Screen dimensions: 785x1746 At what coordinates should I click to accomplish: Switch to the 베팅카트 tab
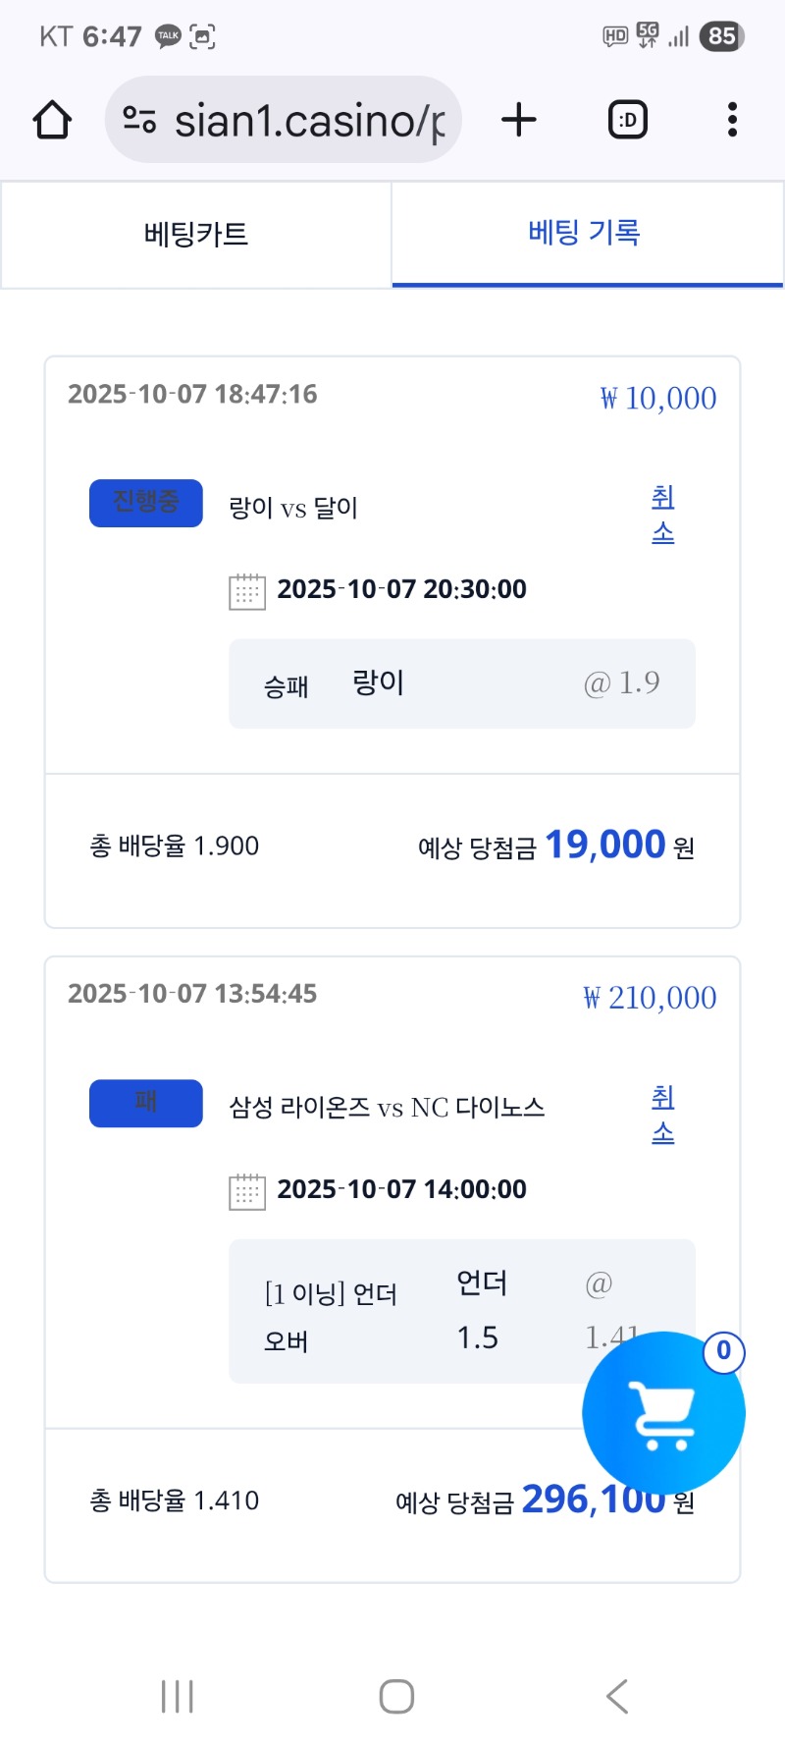[x=196, y=235]
